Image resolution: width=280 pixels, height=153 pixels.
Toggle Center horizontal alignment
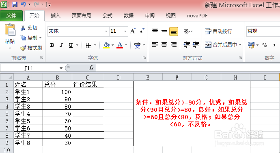[x=164, y=44]
